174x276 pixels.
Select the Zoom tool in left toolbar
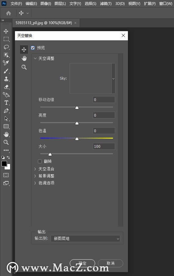[6, 142]
